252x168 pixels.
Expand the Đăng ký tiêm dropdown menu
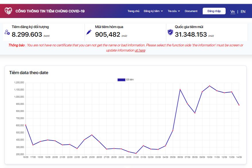[x=153, y=11]
